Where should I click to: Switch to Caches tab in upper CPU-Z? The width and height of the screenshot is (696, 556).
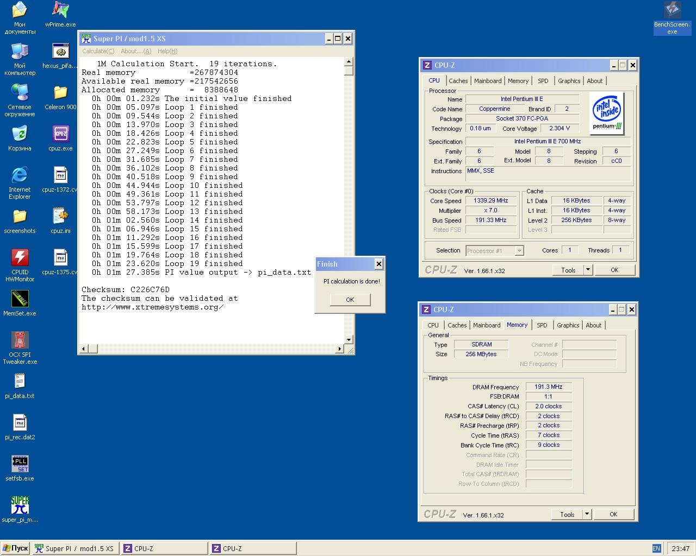pyautogui.click(x=458, y=81)
